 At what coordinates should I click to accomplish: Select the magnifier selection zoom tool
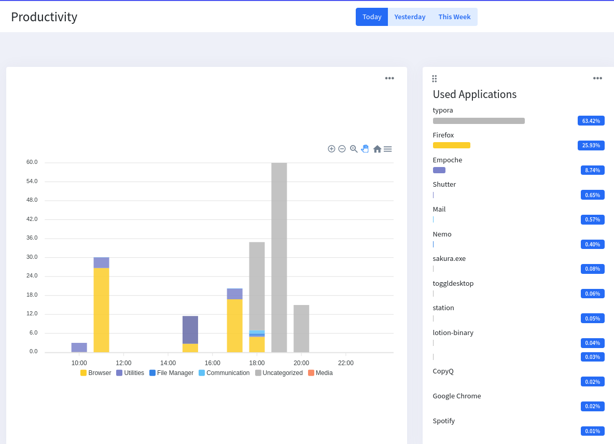click(x=354, y=149)
